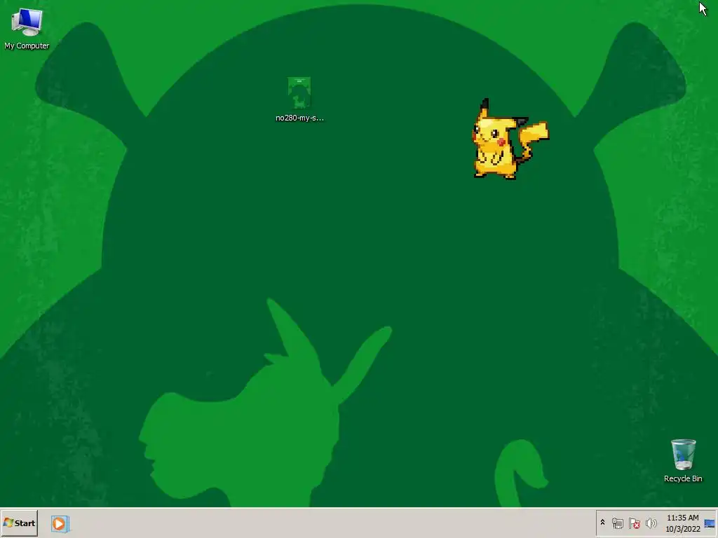The image size is (718, 538).
Task: Open the network status tray icon
Action: pyautogui.click(x=617, y=523)
